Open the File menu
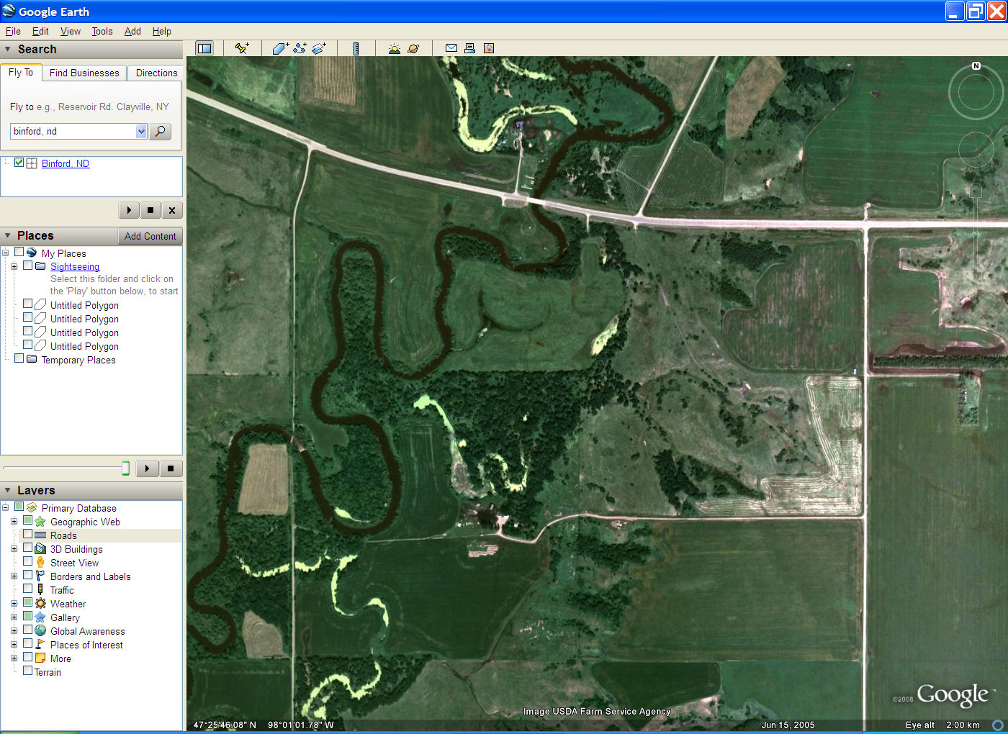The height and width of the screenshot is (734, 1008). [x=13, y=31]
